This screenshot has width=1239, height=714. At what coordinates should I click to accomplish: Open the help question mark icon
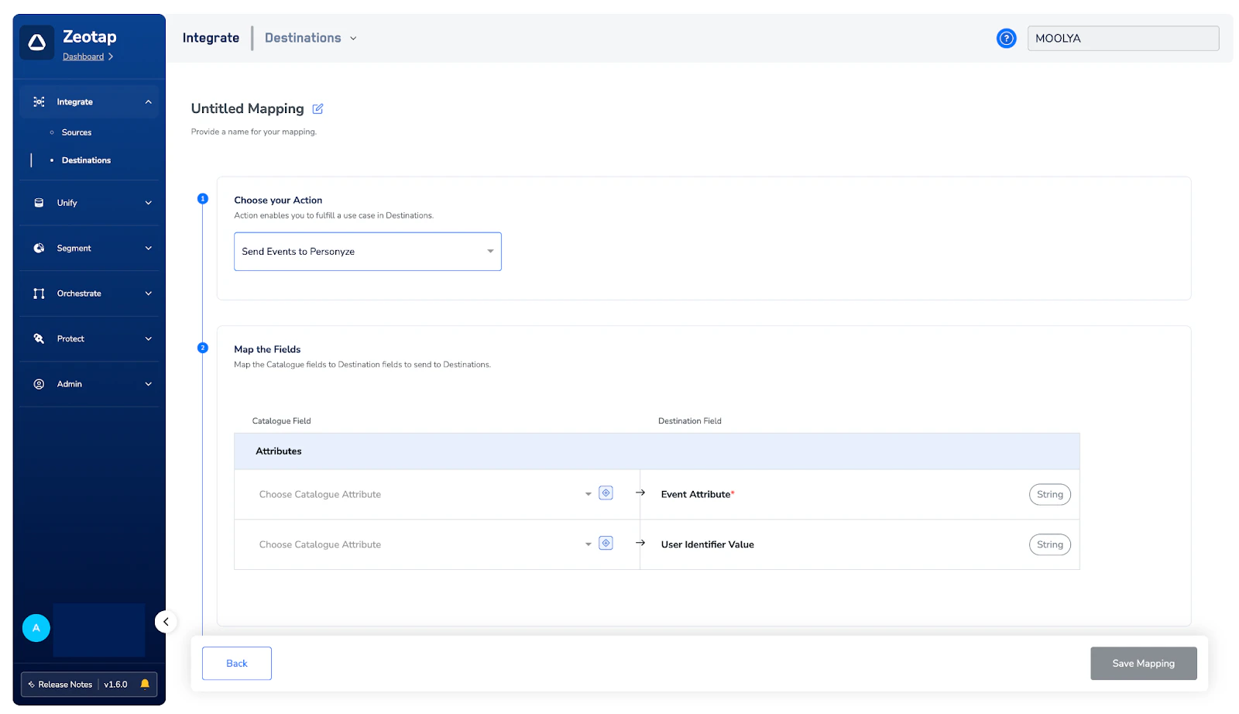(1006, 38)
